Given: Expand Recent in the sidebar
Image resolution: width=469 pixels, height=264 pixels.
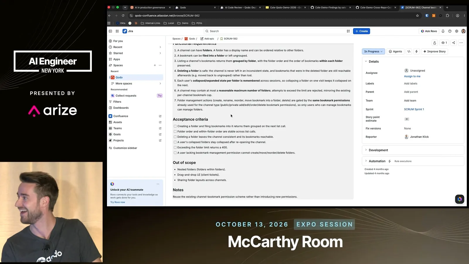Looking at the screenshot, I should 160,47.
